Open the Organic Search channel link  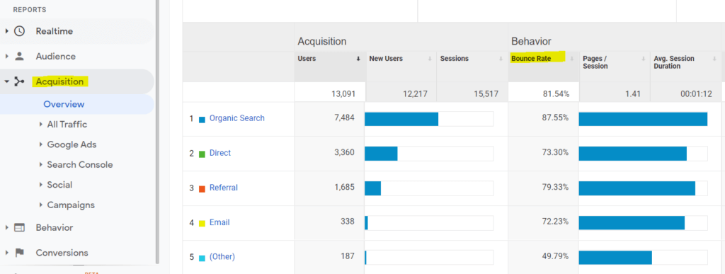236,118
